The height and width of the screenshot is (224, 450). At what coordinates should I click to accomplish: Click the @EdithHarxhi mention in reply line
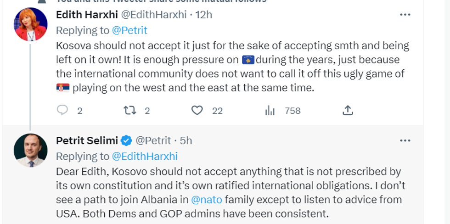pos(145,156)
